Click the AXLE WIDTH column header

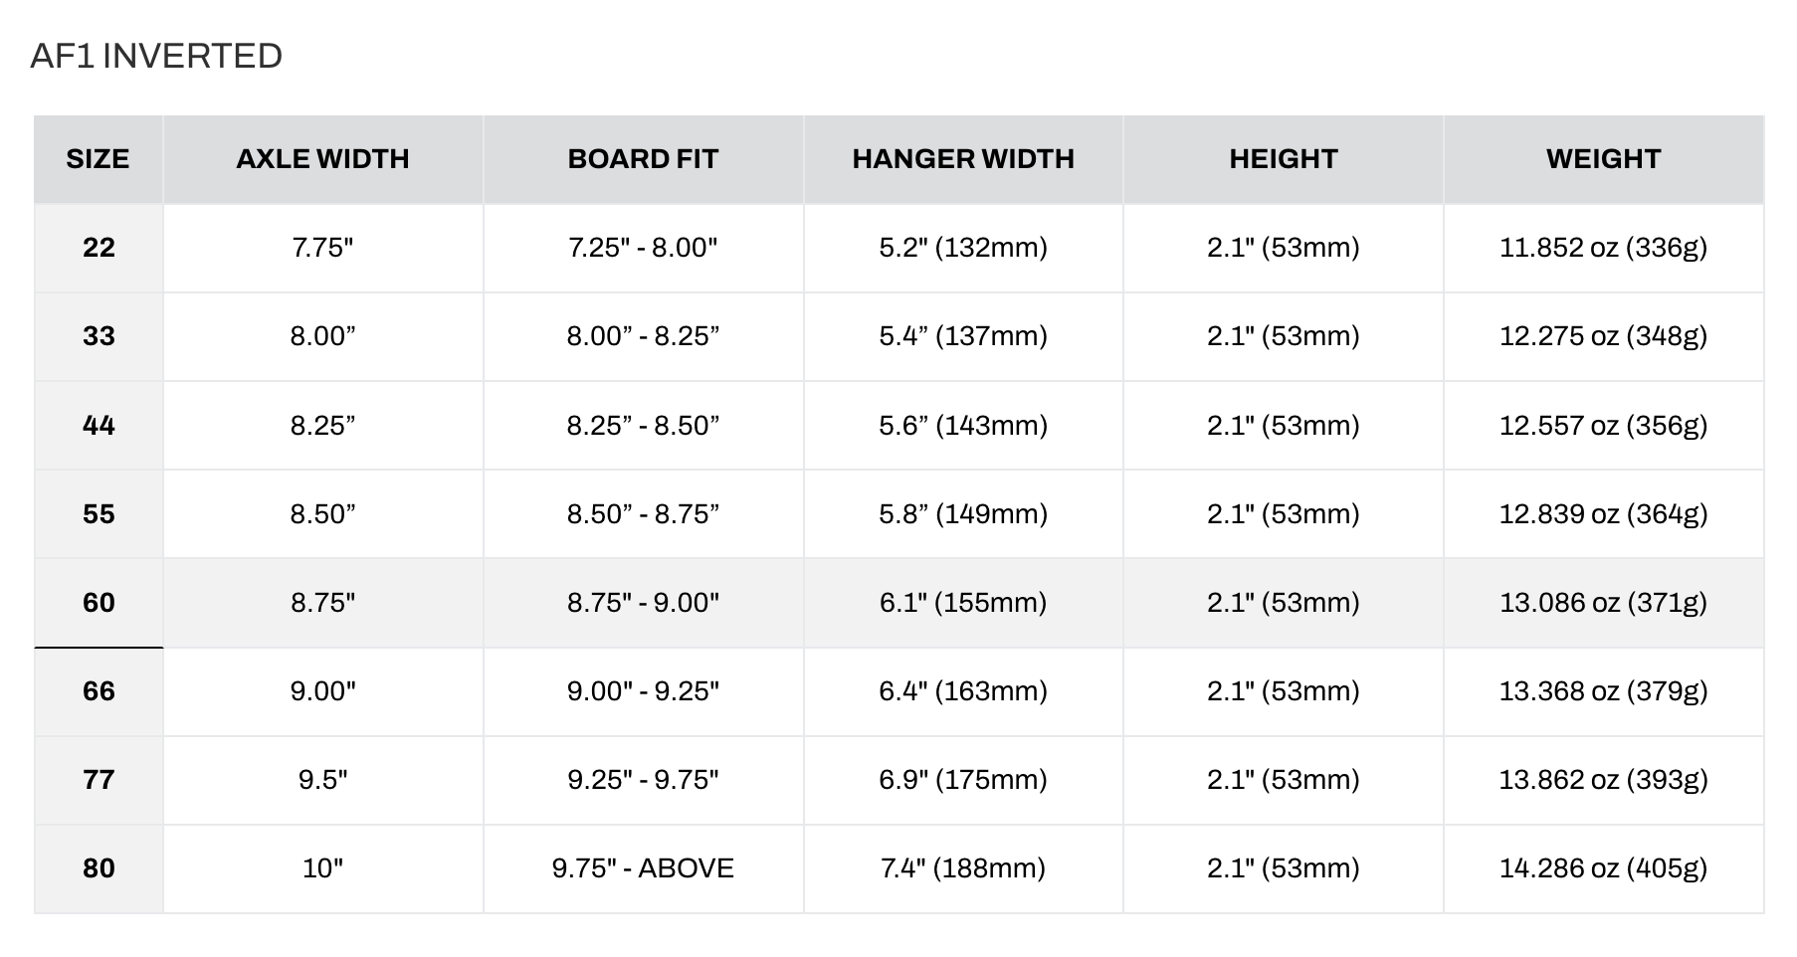[323, 159]
